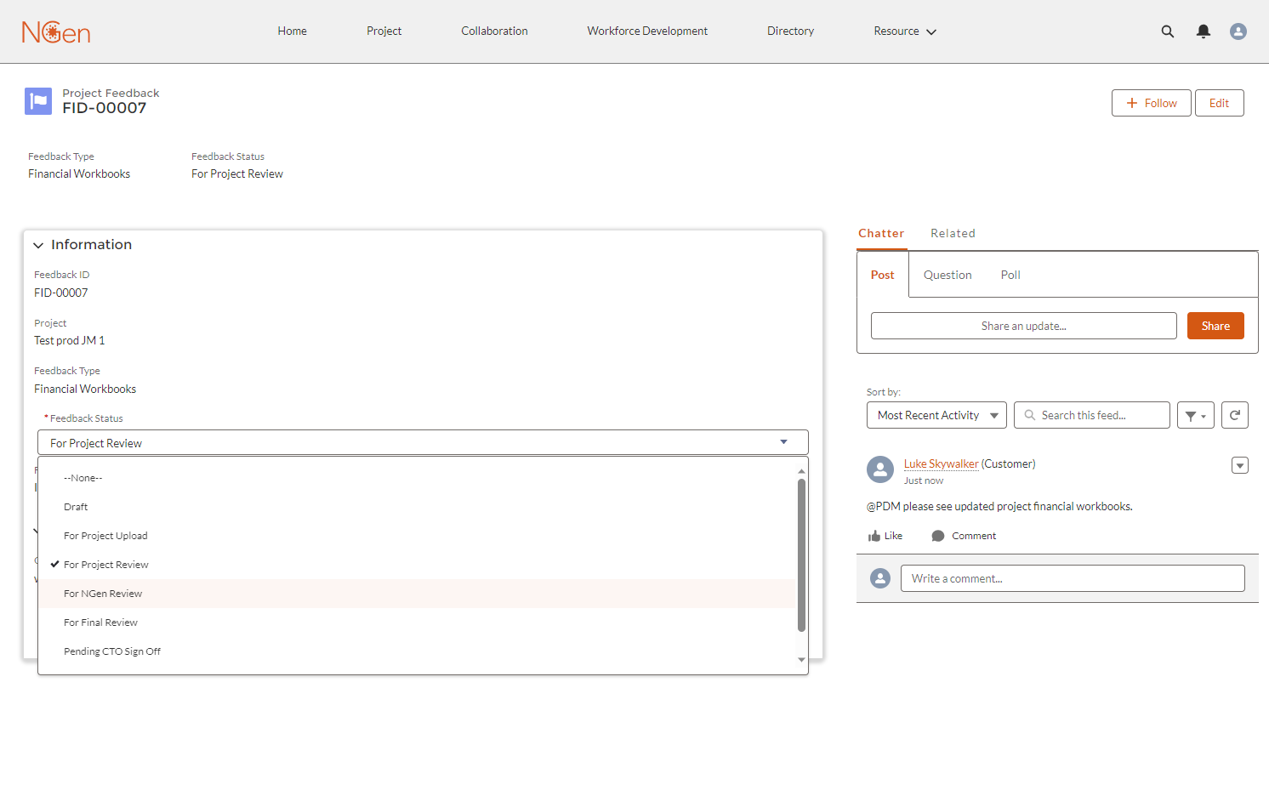Open the user profile avatar menu
The width and height of the screenshot is (1269, 796).
[x=1238, y=31]
